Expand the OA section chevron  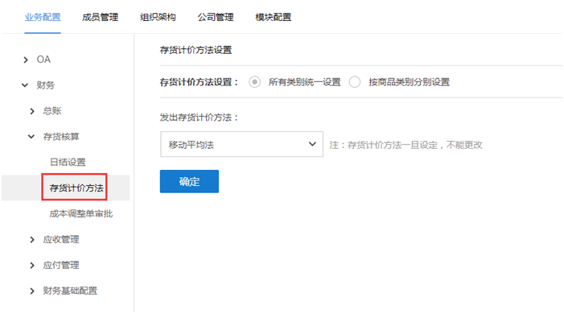pos(26,60)
